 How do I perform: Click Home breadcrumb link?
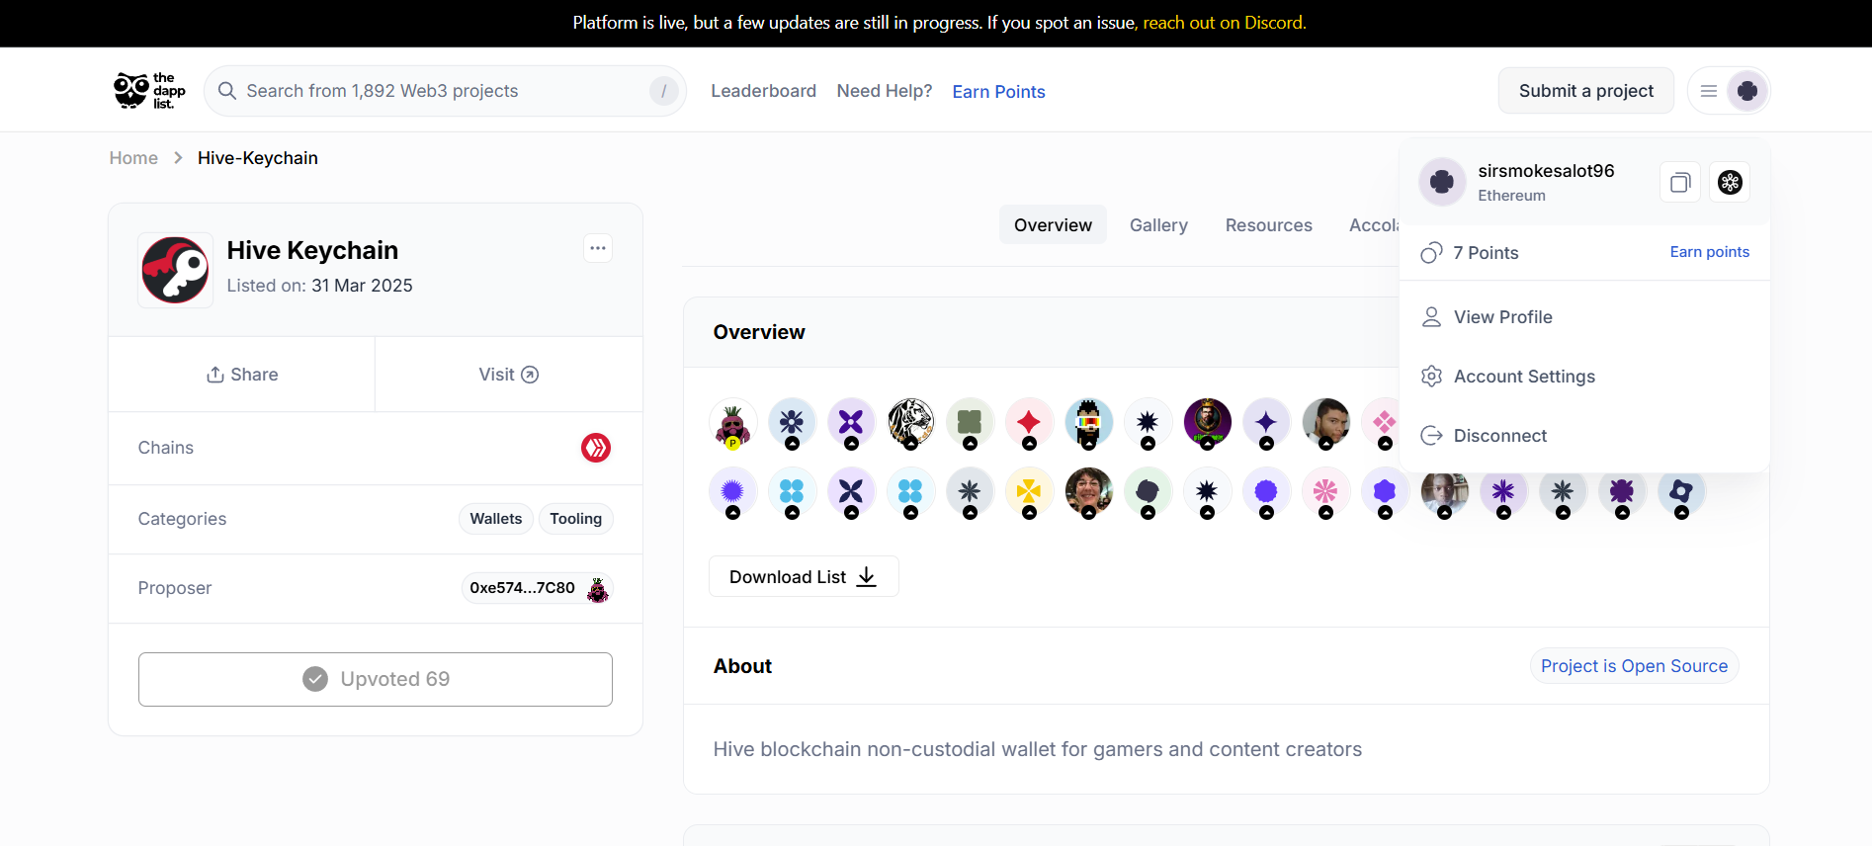pyautogui.click(x=133, y=158)
